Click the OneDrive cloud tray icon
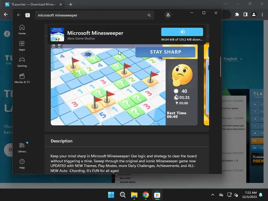The width and height of the screenshot is (268, 201). [x=221, y=195]
